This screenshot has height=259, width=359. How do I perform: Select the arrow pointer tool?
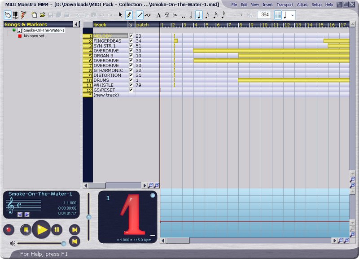120,15
